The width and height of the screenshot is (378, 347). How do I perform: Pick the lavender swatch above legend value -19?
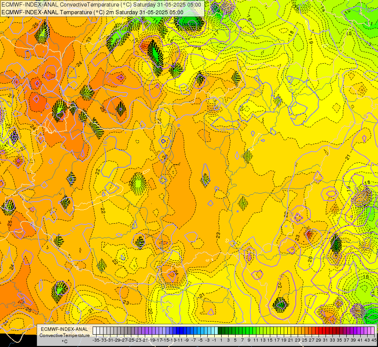coord(150,331)
